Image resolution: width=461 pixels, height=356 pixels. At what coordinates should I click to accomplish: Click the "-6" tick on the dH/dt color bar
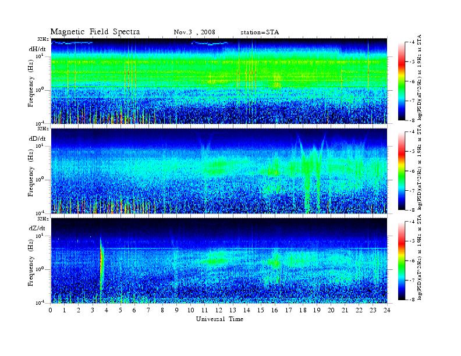click(x=412, y=81)
